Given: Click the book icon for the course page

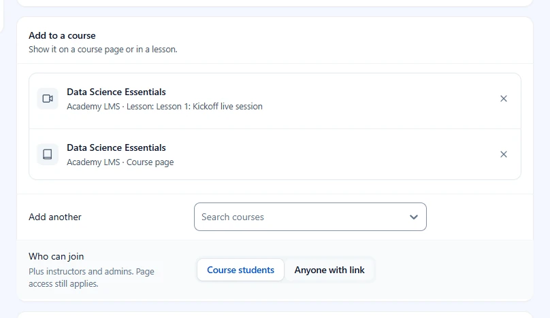Looking at the screenshot, I should coord(48,154).
